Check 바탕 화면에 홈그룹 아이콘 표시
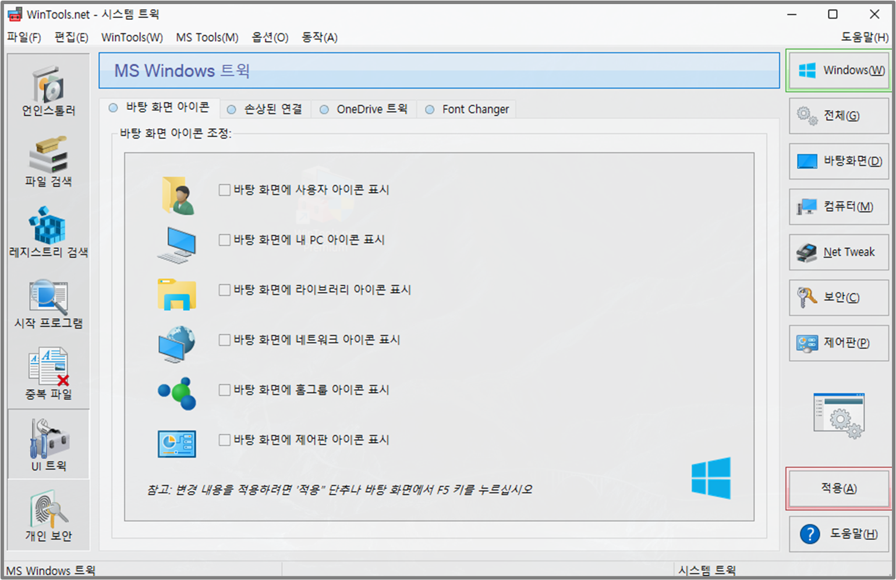 [x=225, y=390]
